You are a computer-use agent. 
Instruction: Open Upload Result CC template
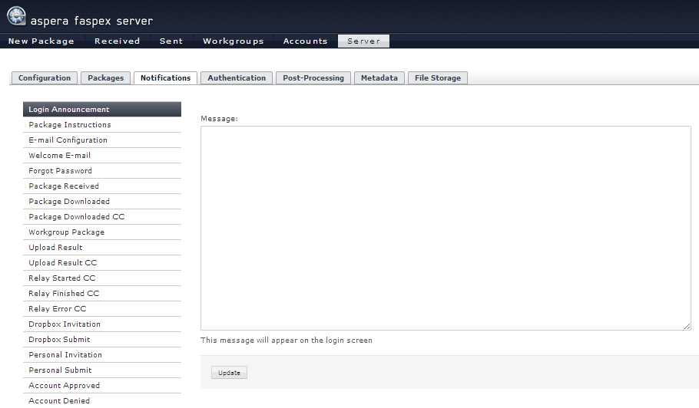(x=102, y=263)
